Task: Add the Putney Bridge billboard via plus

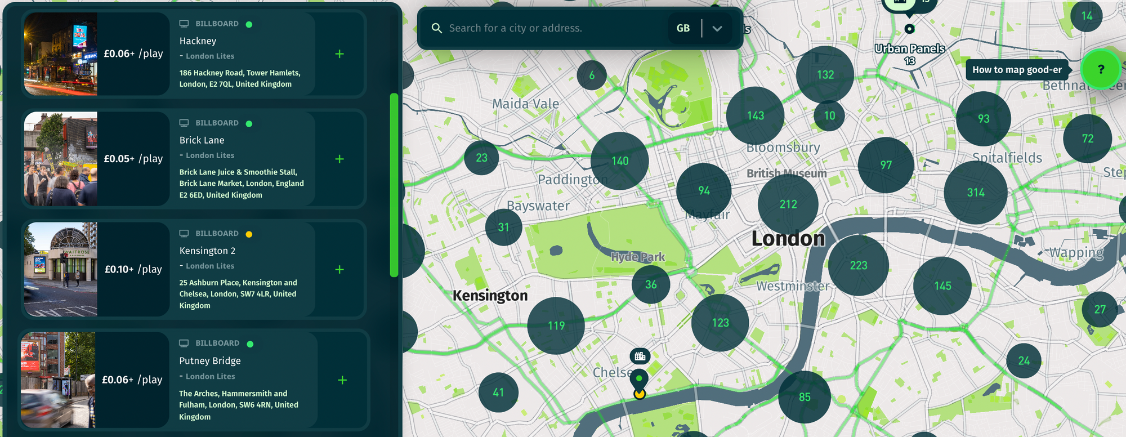Action: [x=342, y=380]
